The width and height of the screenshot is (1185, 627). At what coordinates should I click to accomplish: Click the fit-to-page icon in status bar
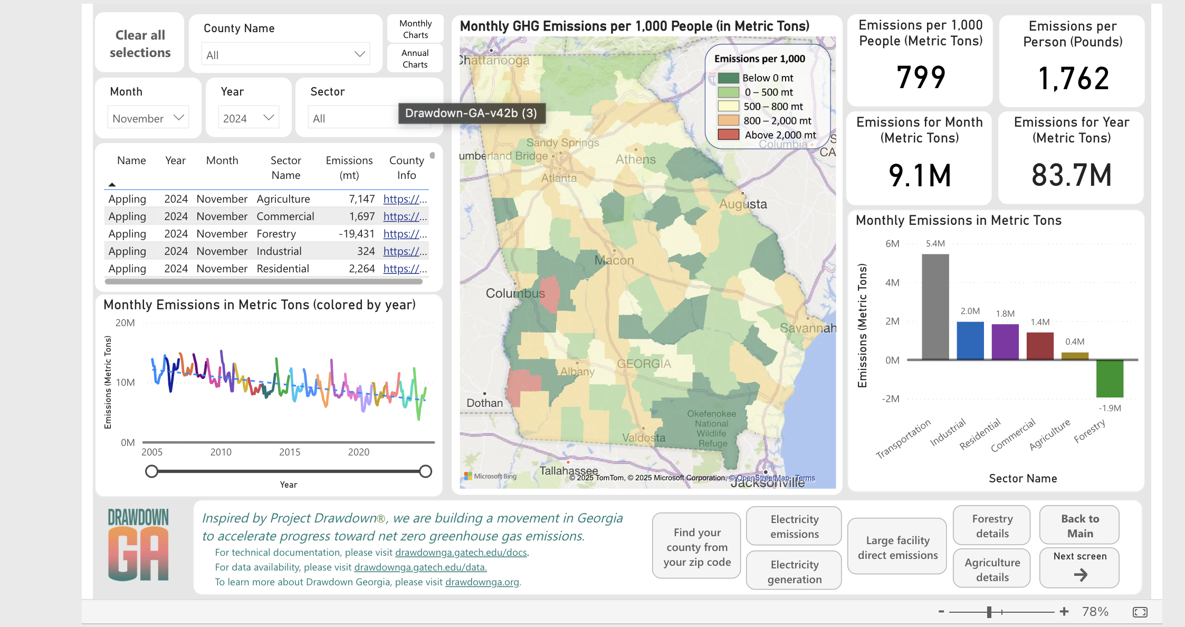pos(1140,612)
